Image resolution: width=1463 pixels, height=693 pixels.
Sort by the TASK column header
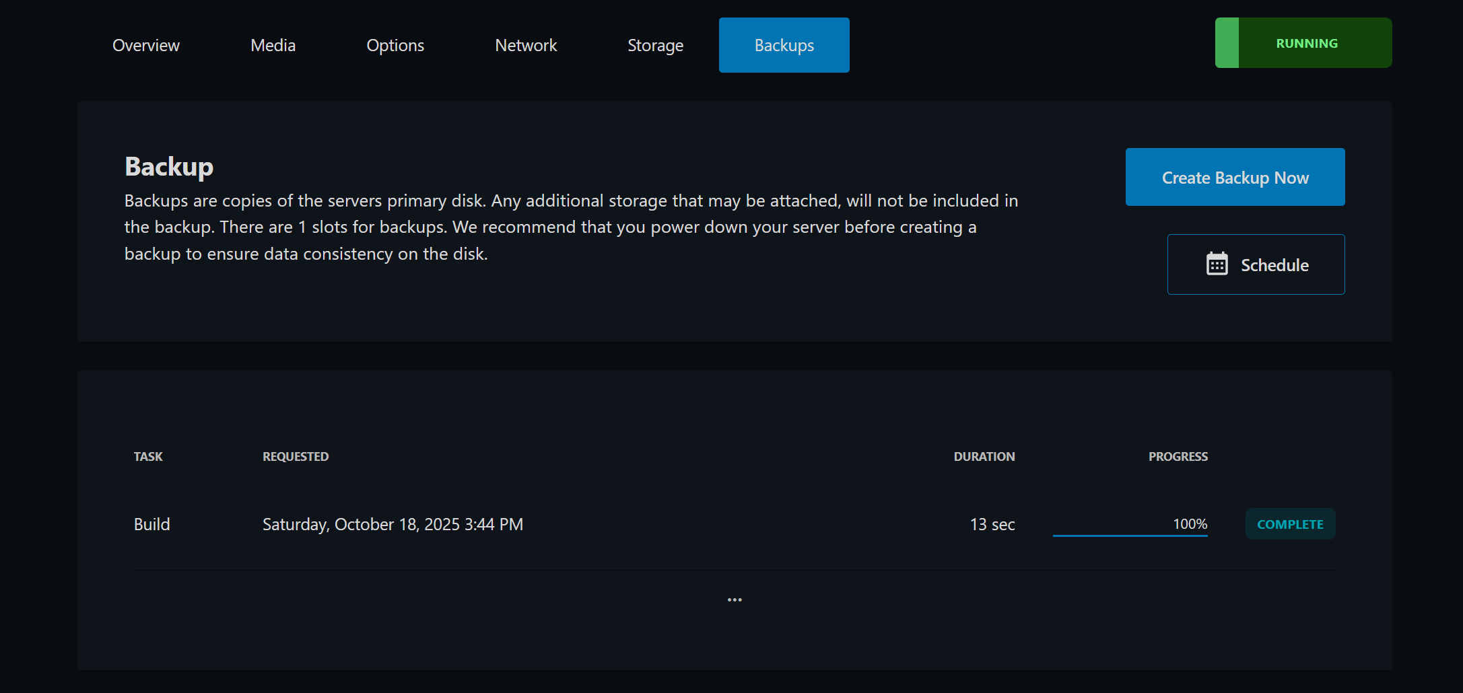coord(148,456)
